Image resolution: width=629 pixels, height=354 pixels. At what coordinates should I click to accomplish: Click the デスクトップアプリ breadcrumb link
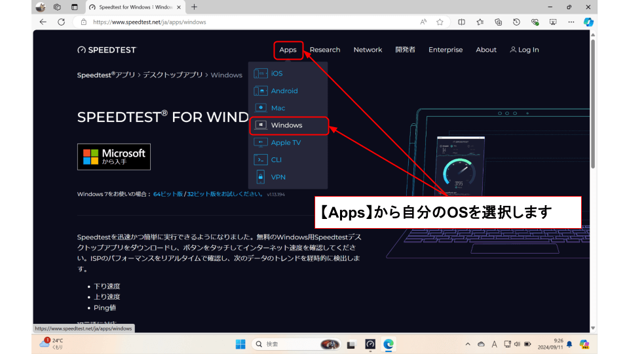coord(172,75)
